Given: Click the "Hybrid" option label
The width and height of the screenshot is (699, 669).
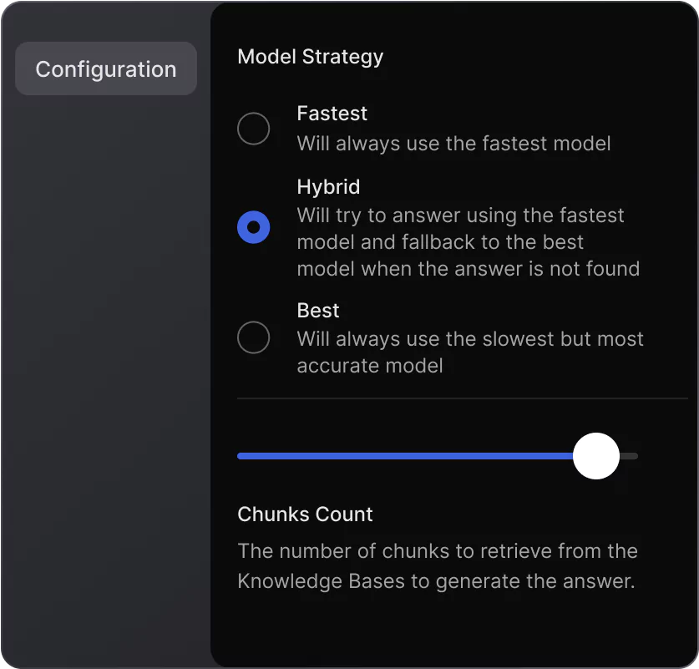Looking at the screenshot, I should point(328,187).
